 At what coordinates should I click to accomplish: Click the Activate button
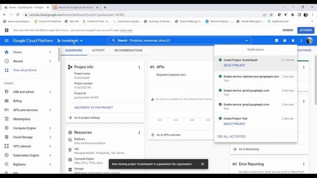point(306,30)
